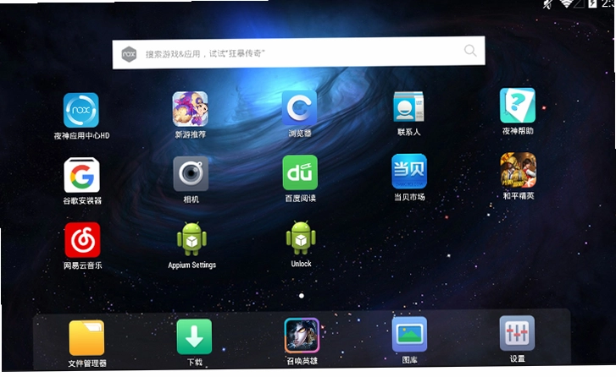
Task: Launch the 百度阅读 reading app
Action: (300, 172)
